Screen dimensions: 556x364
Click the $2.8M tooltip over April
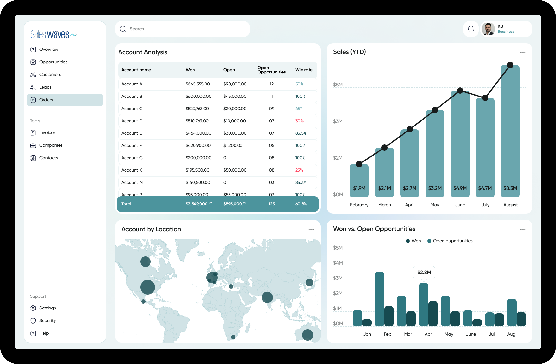click(x=424, y=273)
